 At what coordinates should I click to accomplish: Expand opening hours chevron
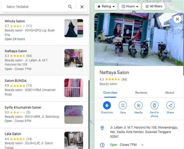[x=142, y=145]
